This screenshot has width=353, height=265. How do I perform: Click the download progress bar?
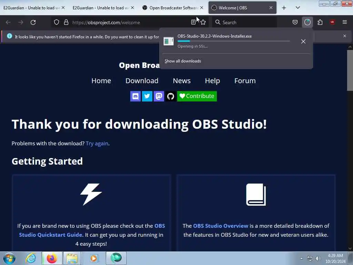pyautogui.click(x=233, y=41)
